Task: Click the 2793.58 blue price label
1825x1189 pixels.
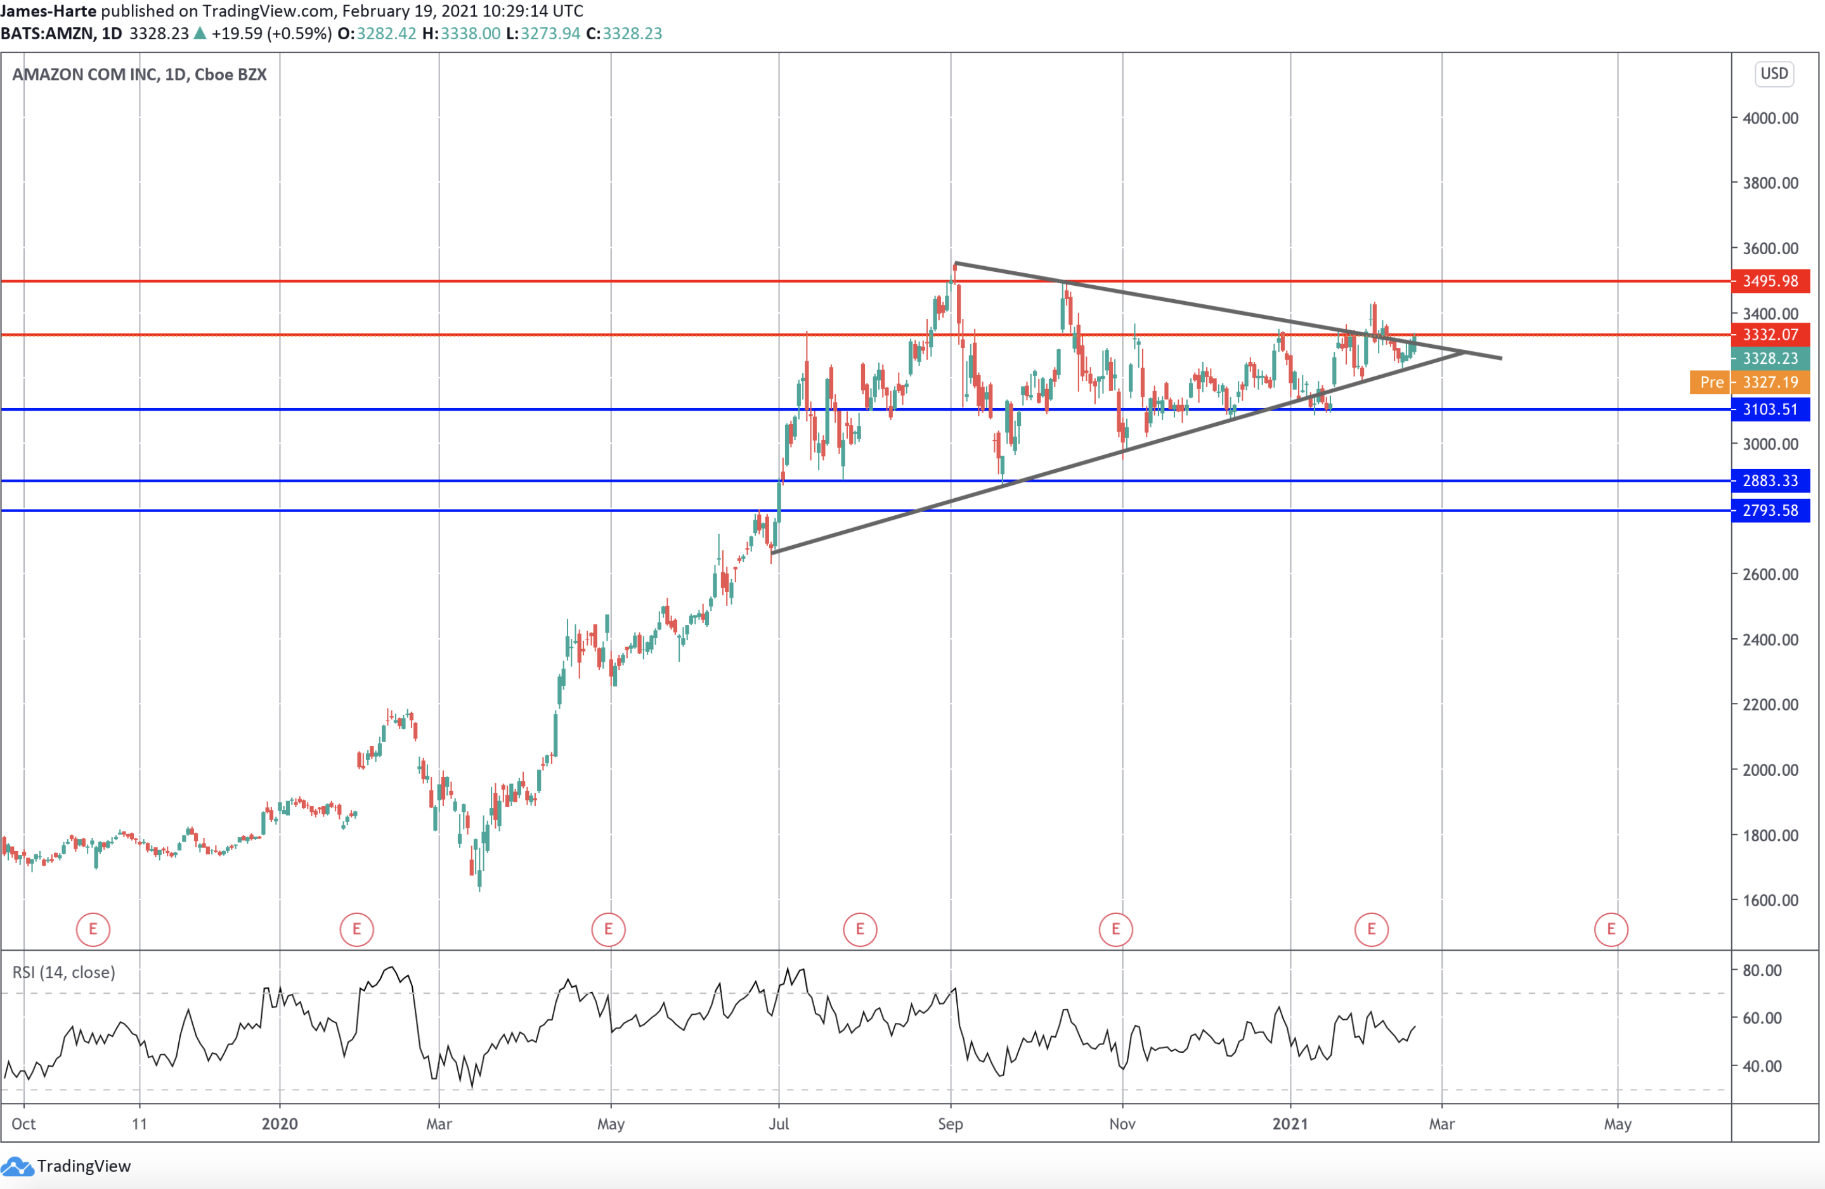Action: pos(1770,511)
